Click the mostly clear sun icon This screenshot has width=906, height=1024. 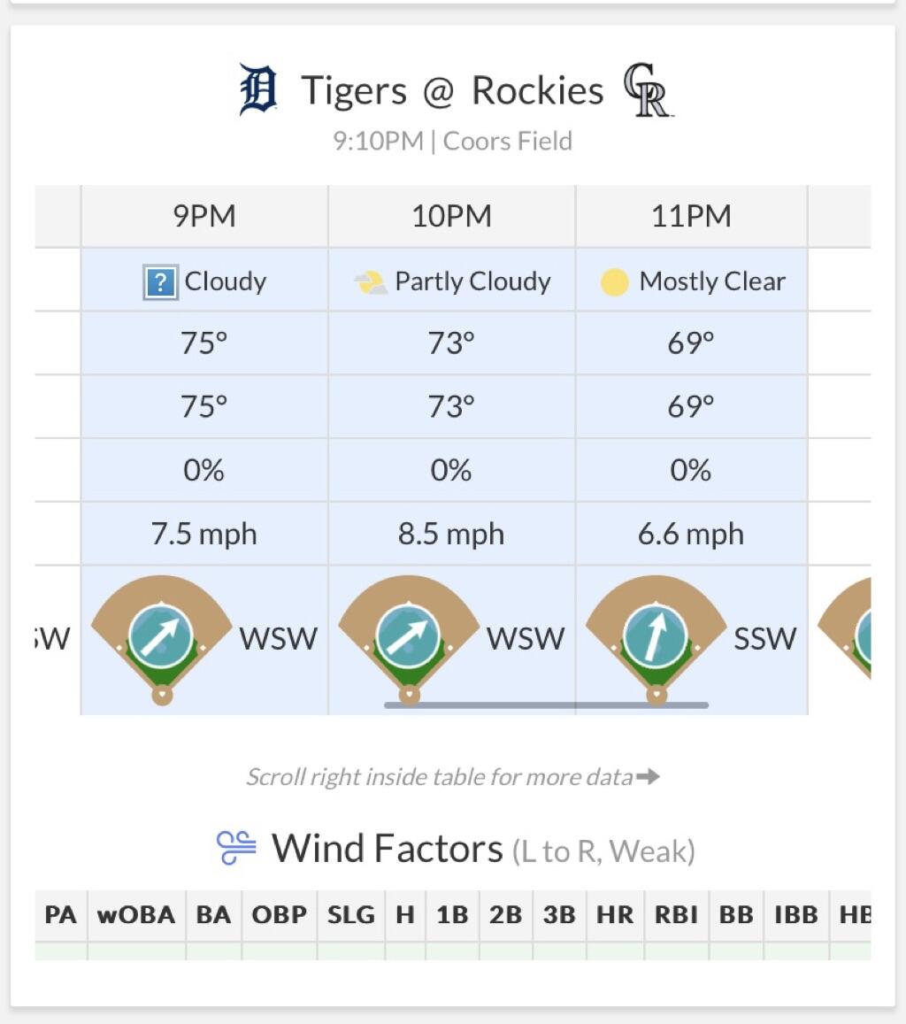pos(614,283)
